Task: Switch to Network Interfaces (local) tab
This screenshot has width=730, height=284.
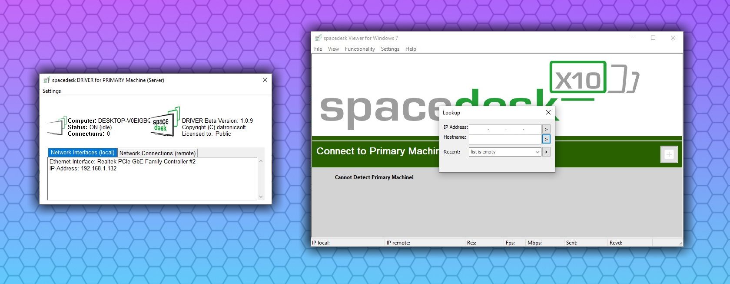Action: click(83, 153)
